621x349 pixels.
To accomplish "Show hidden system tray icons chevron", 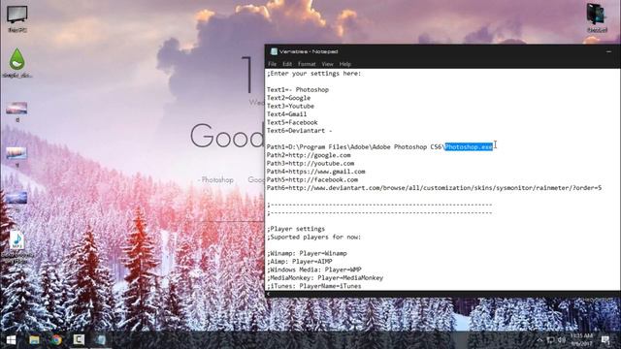I will [x=539, y=340].
